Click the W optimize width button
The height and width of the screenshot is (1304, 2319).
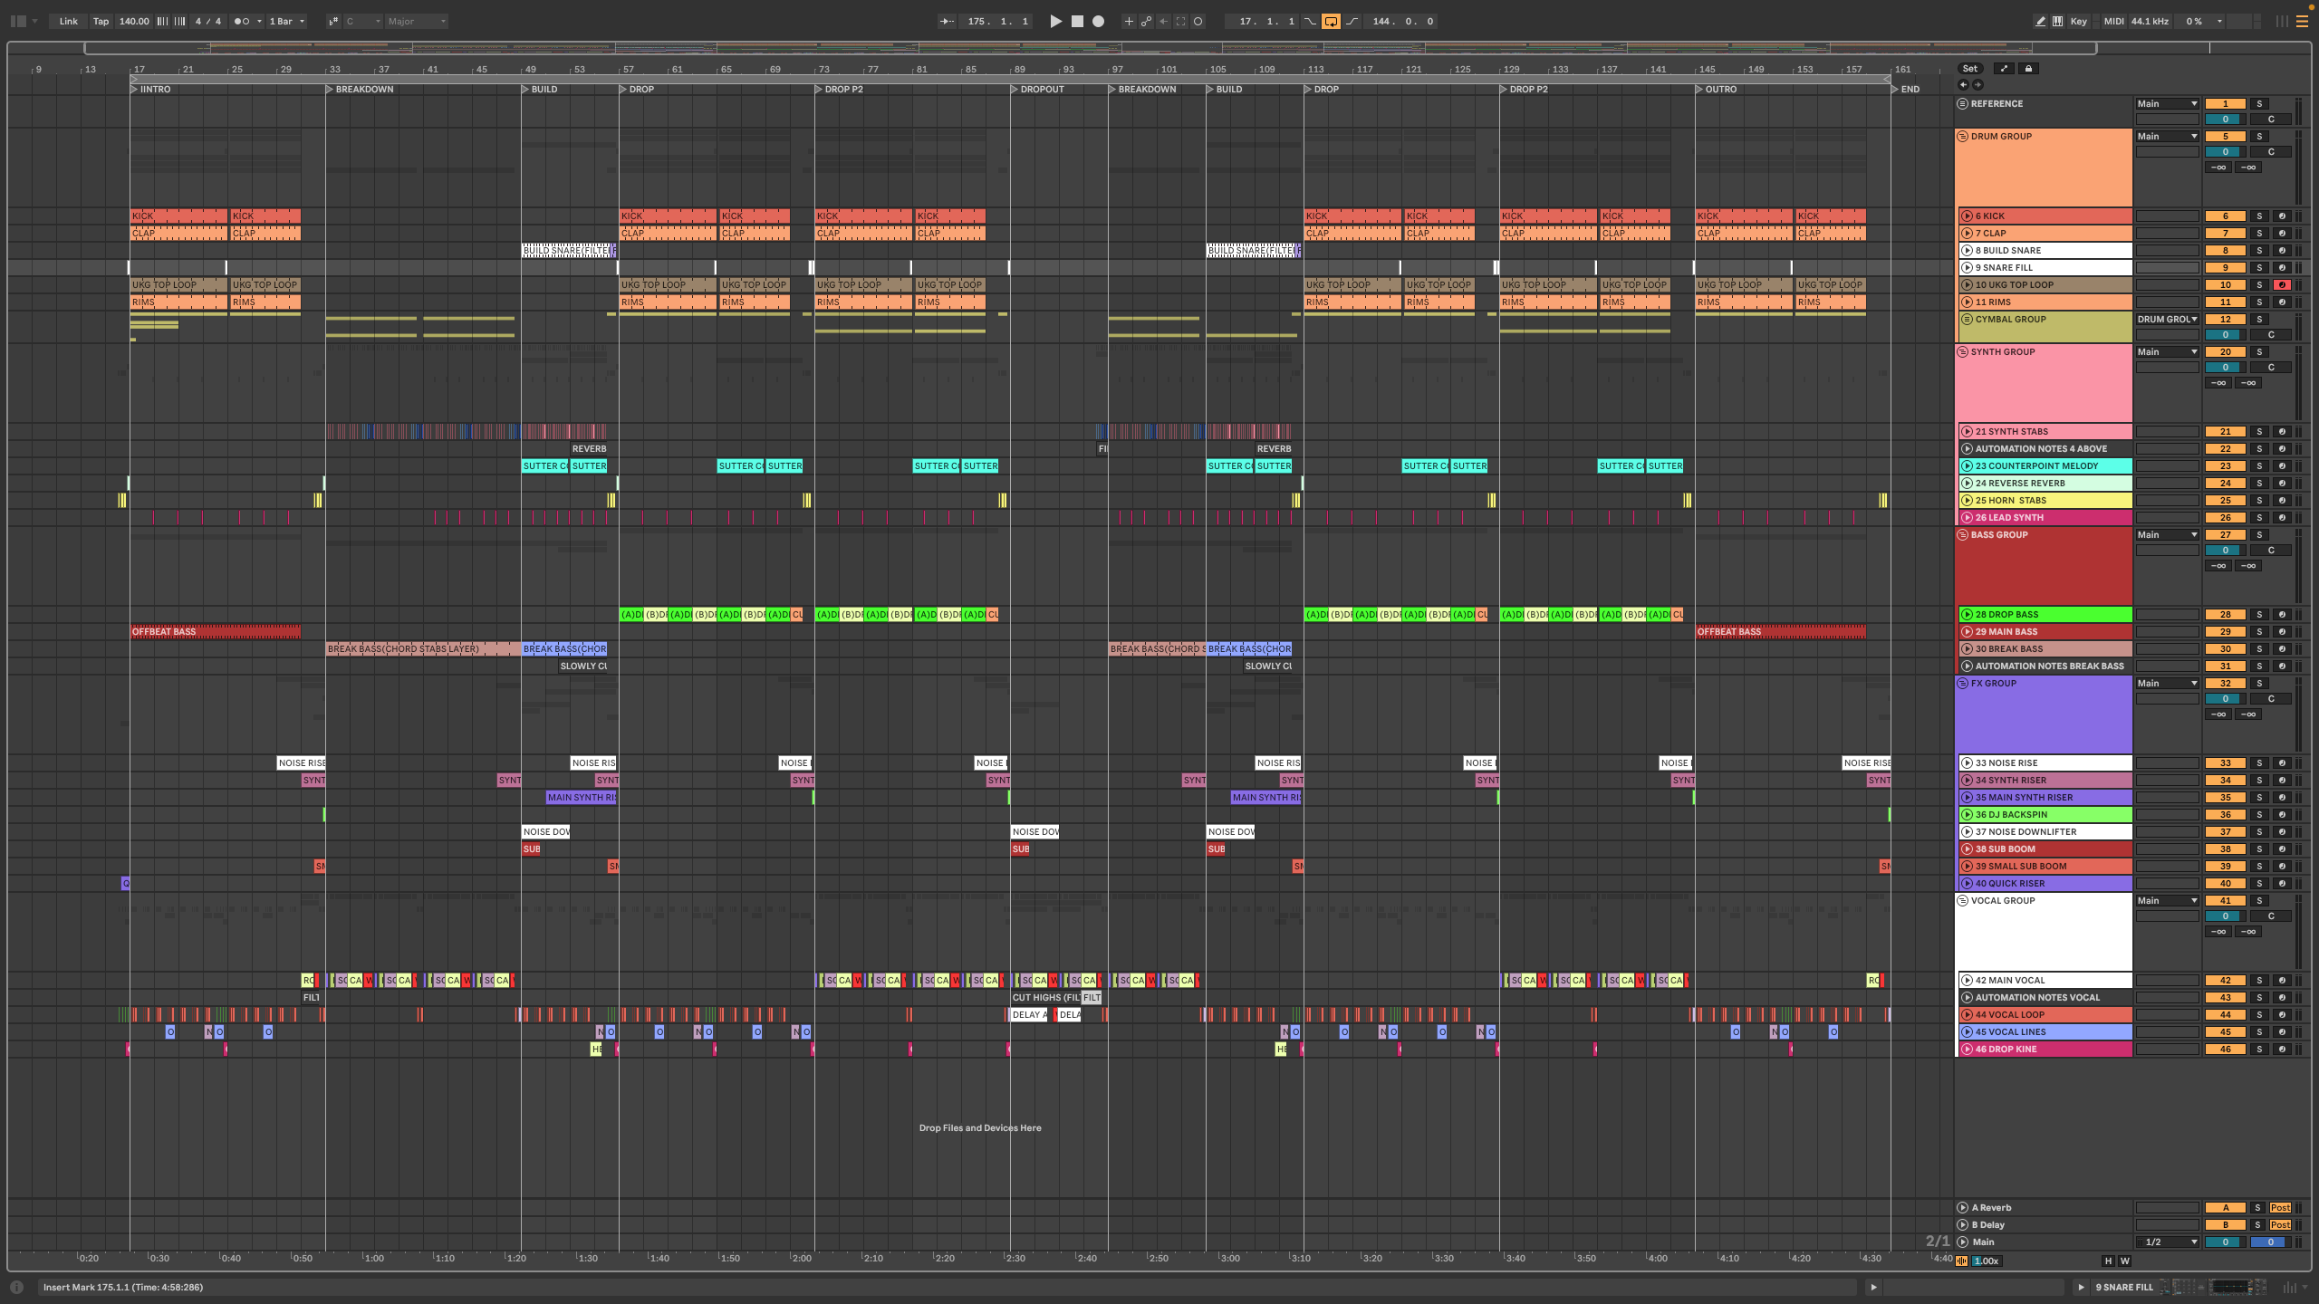click(x=2124, y=1261)
